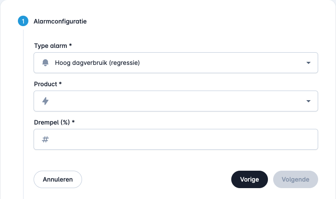Click the required asterisk beside Product
Viewport: 336px width, 199px height.
(x=60, y=83)
